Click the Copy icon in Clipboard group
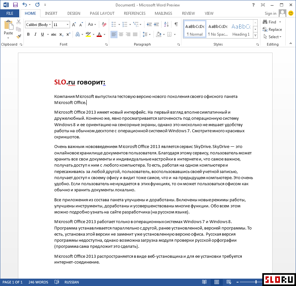 (19, 29)
